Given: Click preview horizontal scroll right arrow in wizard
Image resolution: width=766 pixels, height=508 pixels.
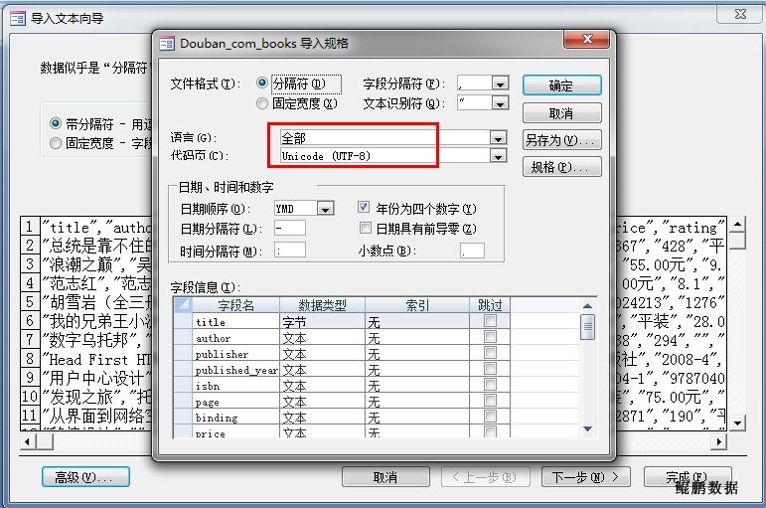Looking at the screenshot, I should point(718,441).
